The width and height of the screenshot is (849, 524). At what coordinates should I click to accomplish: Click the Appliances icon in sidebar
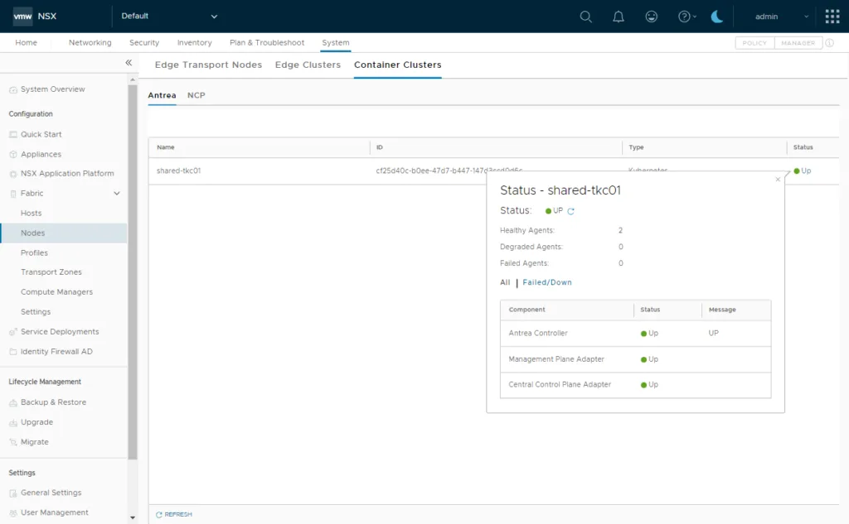click(x=13, y=154)
